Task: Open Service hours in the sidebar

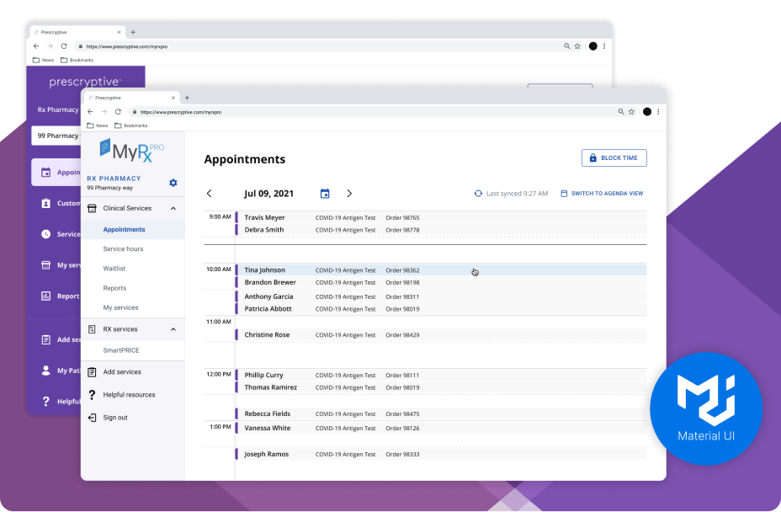Action: pos(123,249)
